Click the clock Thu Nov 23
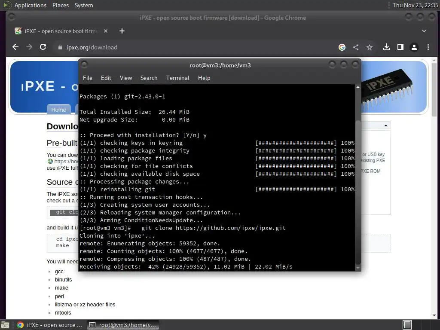This screenshot has width=440, height=330. tap(416, 5)
